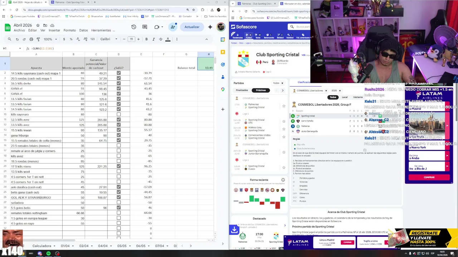Uncheck ¿Salió? for aek clasifica cash out
Screen dimensions: 458x257
(x=118, y=187)
